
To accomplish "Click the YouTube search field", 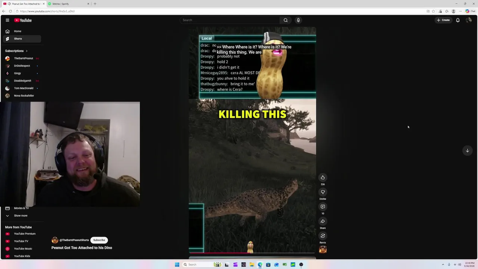I will click(x=230, y=20).
